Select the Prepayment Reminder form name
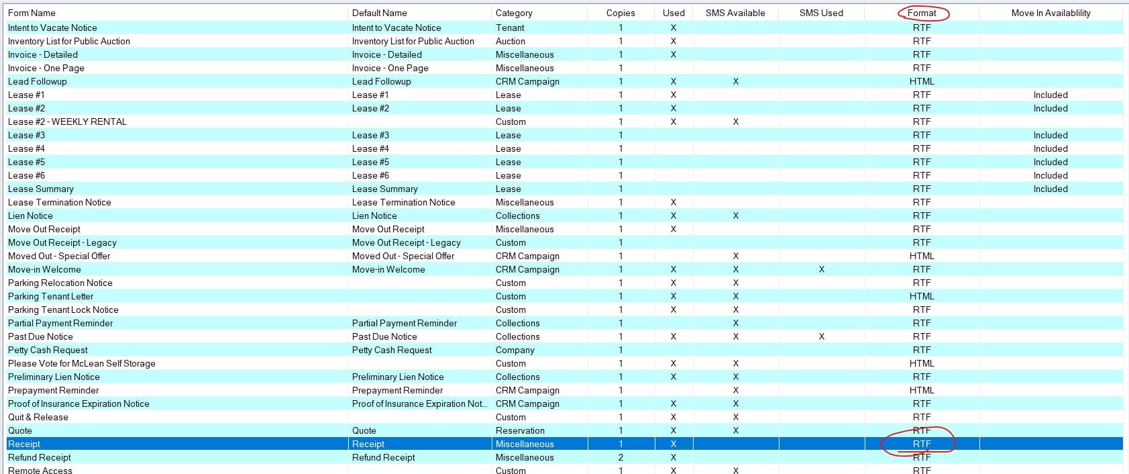Screen dimensions: 1129x474 [x=53, y=390]
